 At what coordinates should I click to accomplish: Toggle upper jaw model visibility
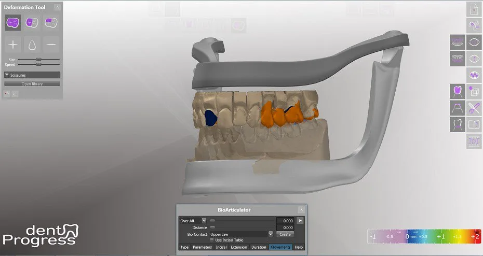[x=458, y=42]
